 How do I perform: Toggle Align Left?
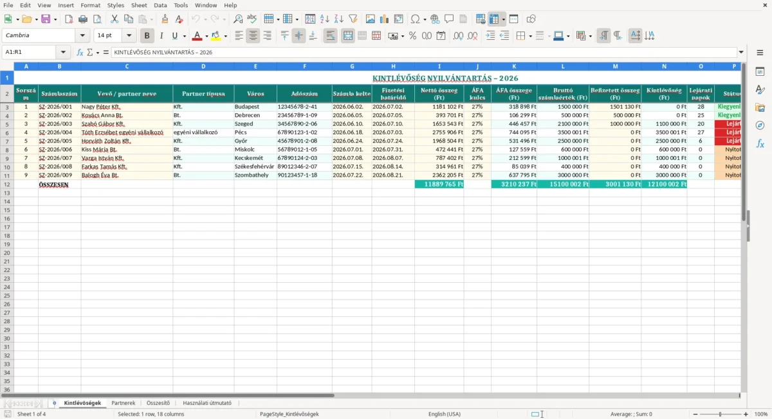pos(239,36)
